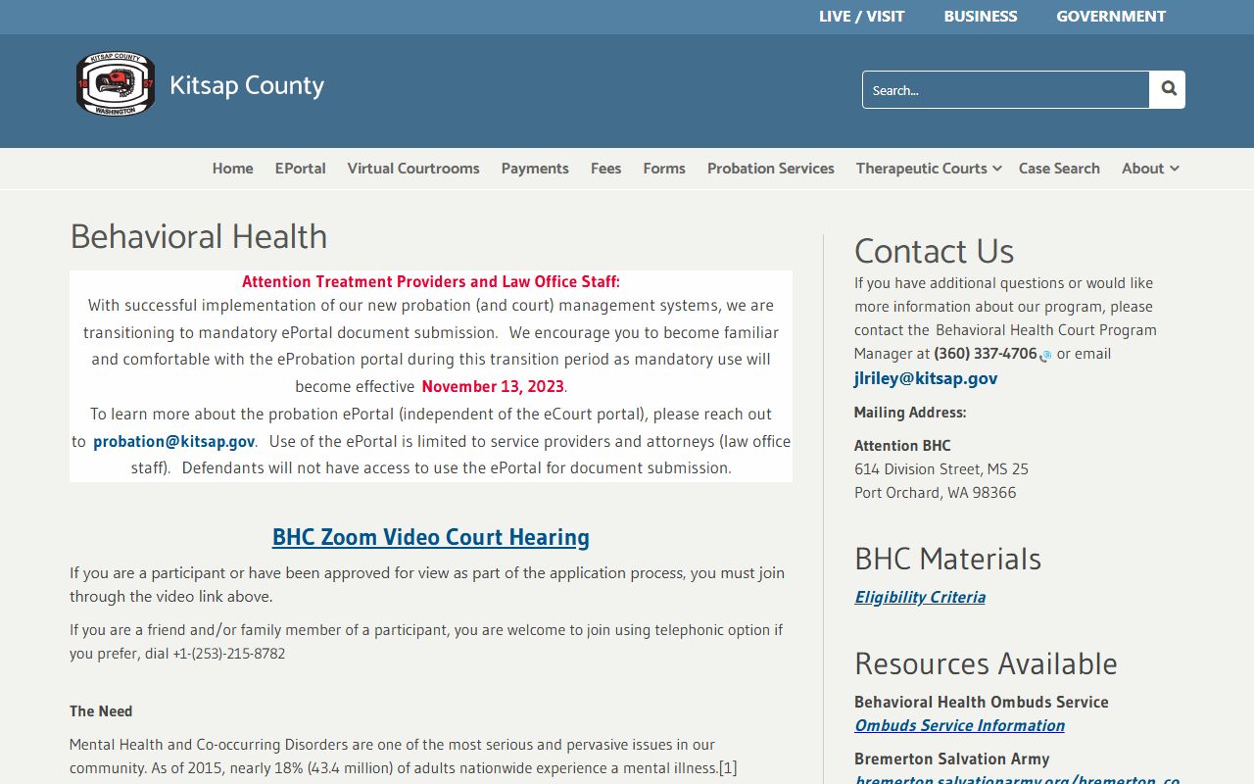The width and height of the screenshot is (1254, 784).
Task: Click 'The Need' section heading
Action: click(x=101, y=711)
